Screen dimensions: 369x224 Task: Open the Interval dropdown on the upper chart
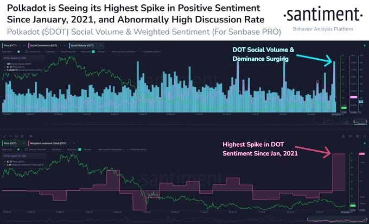tap(35, 52)
